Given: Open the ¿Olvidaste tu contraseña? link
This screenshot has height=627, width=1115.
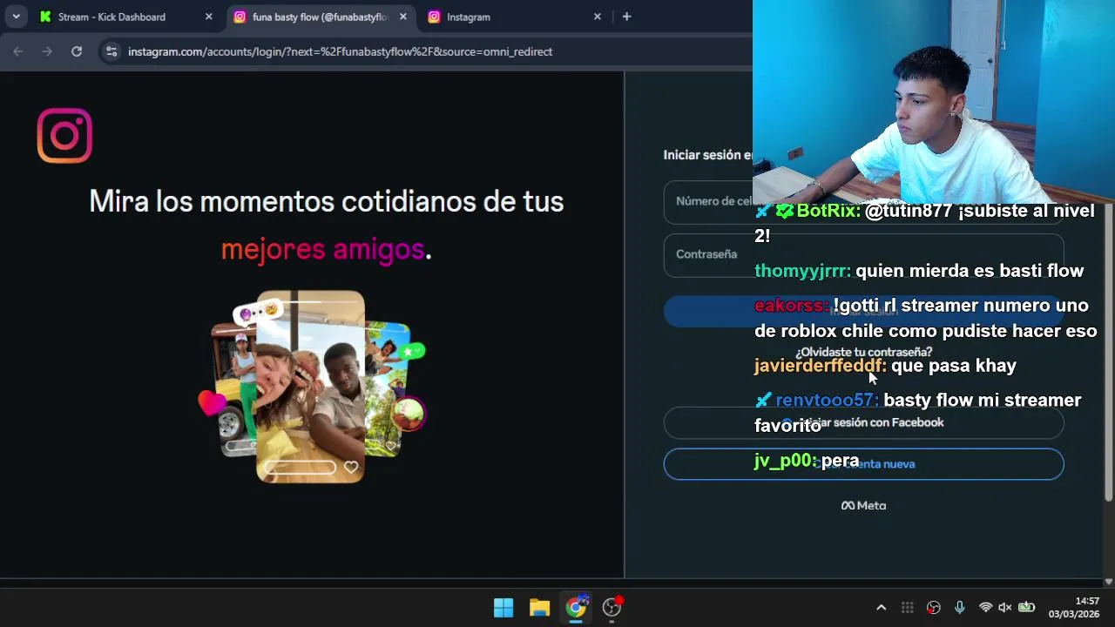Looking at the screenshot, I should pyautogui.click(x=863, y=352).
